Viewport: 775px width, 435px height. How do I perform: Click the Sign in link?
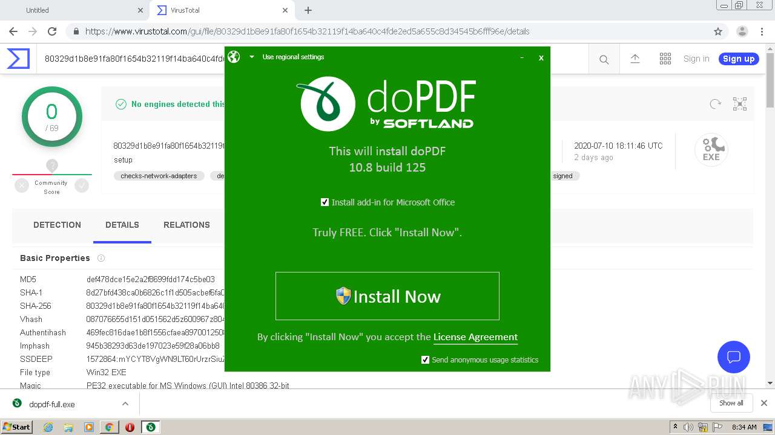click(x=696, y=59)
